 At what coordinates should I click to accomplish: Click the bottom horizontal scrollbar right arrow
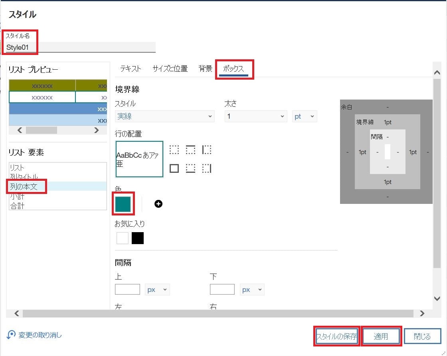[x=422, y=313]
